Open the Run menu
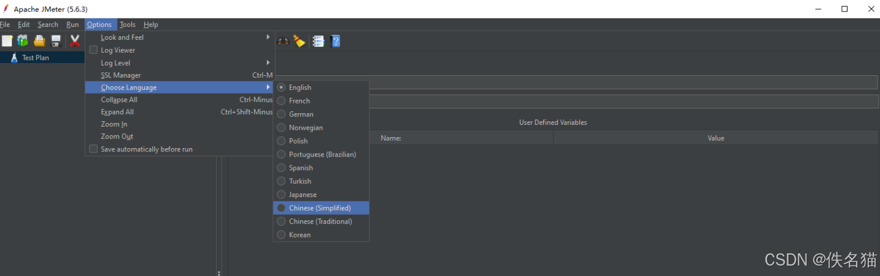This screenshot has height=276, width=880. [x=72, y=24]
